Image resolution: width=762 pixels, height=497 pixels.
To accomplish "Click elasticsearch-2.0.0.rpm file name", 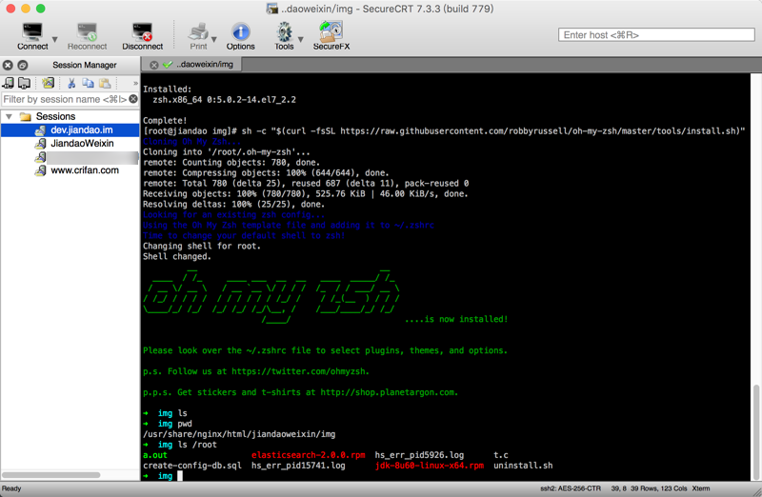I will coord(308,455).
